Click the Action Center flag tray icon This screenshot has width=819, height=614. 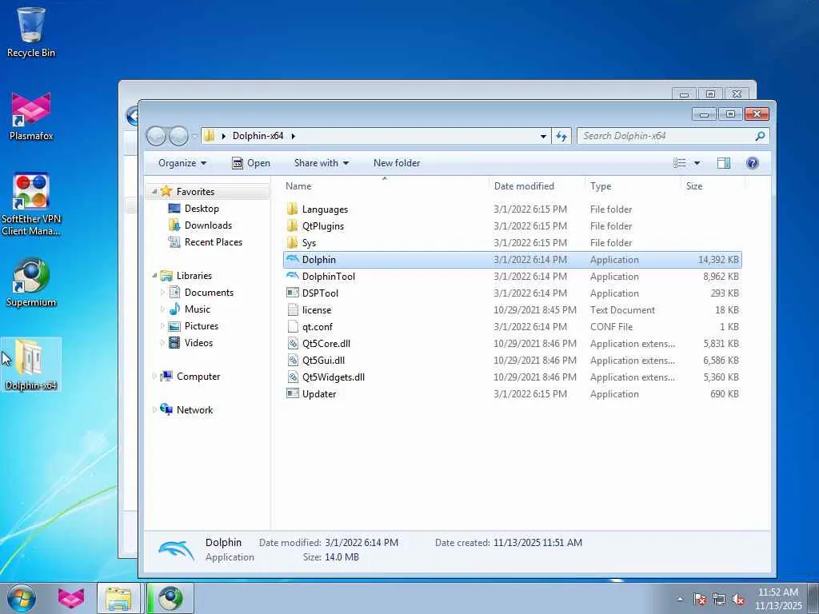(700, 600)
